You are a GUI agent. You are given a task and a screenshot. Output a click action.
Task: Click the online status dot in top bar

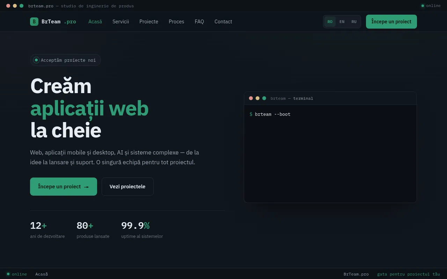(423, 6)
